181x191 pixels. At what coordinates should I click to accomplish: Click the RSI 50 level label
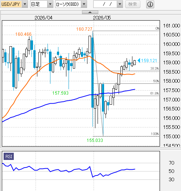pos(172,171)
